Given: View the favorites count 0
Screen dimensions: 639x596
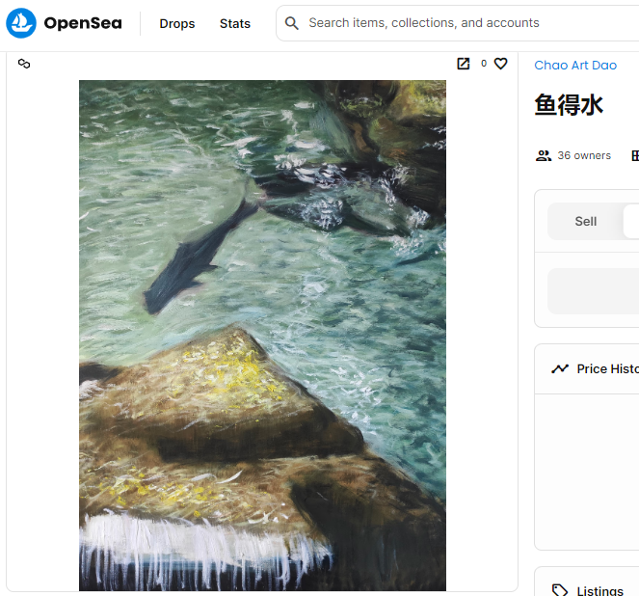Looking at the screenshot, I should [x=484, y=64].
